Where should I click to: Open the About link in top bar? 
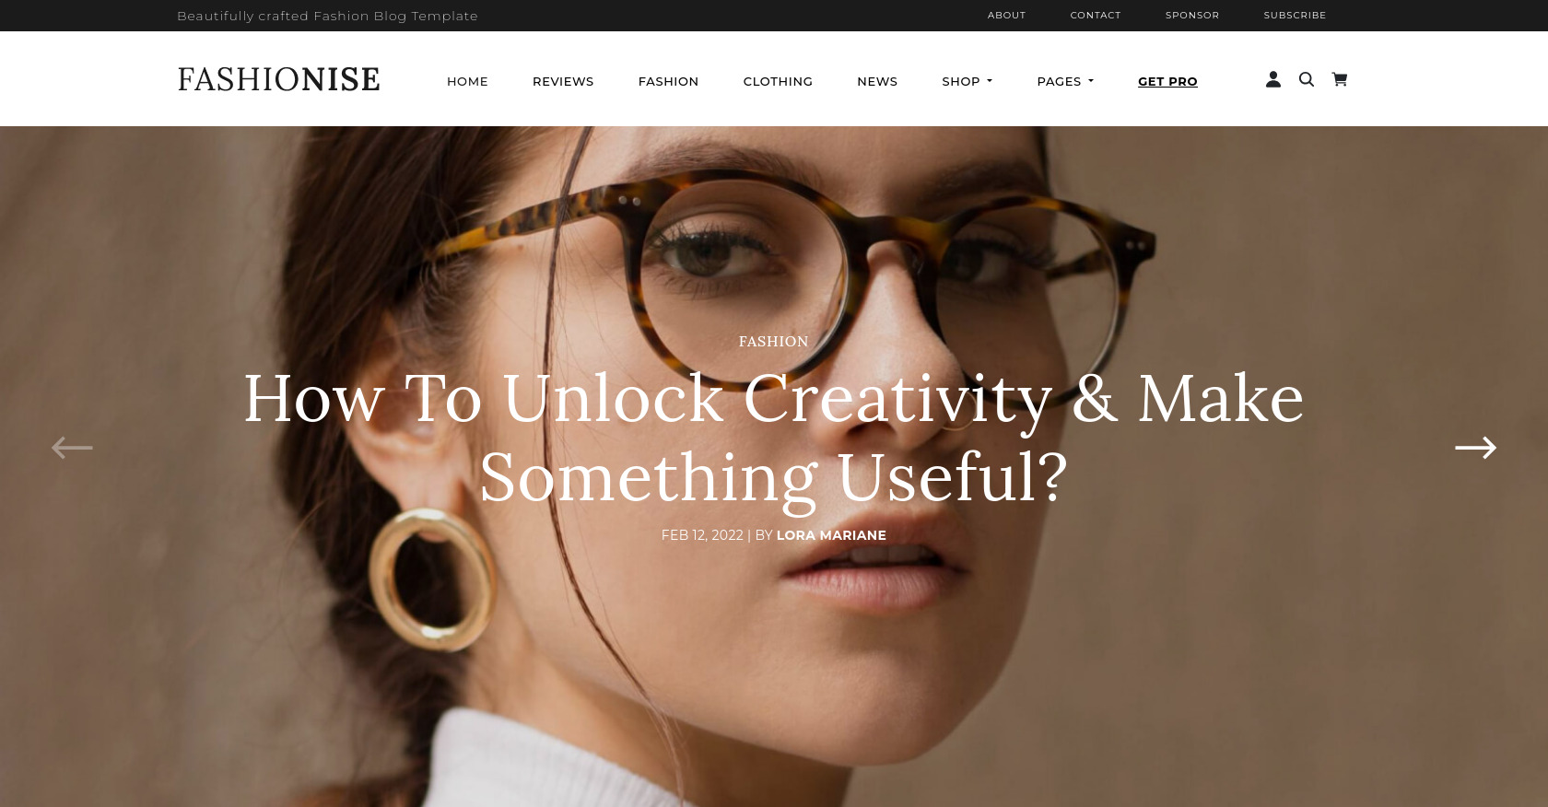point(1006,16)
